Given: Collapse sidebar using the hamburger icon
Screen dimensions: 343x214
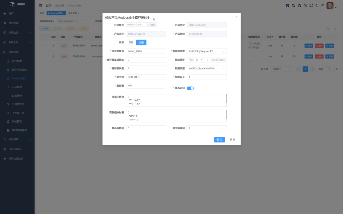Looking at the screenshot, I should click(x=41, y=6).
